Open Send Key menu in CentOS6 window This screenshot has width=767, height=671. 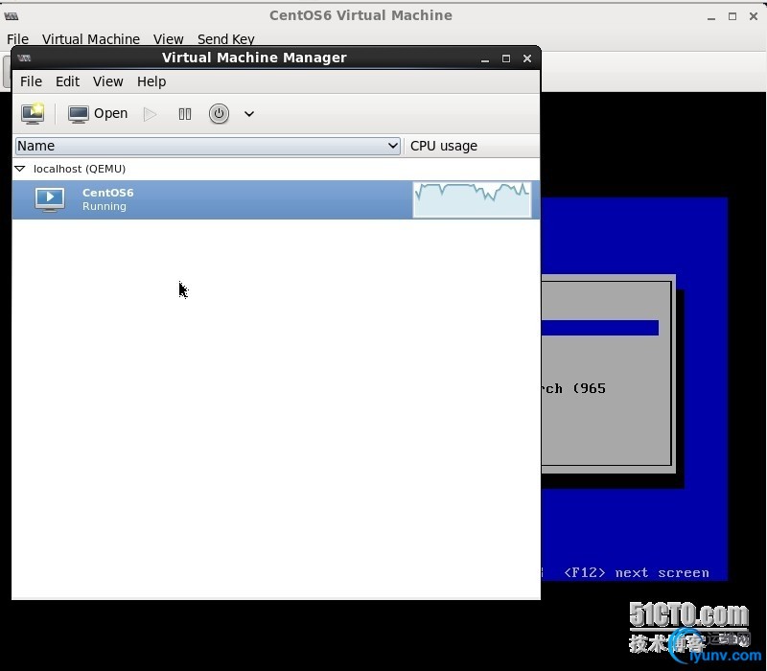pyautogui.click(x=226, y=39)
